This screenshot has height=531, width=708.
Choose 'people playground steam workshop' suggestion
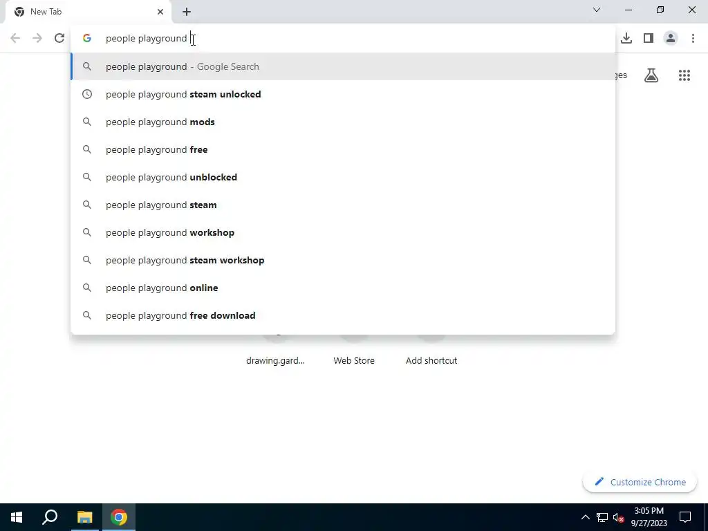pos(343,260)
